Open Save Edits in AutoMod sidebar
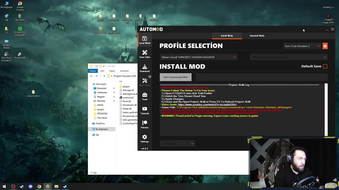 pos(145,54)
